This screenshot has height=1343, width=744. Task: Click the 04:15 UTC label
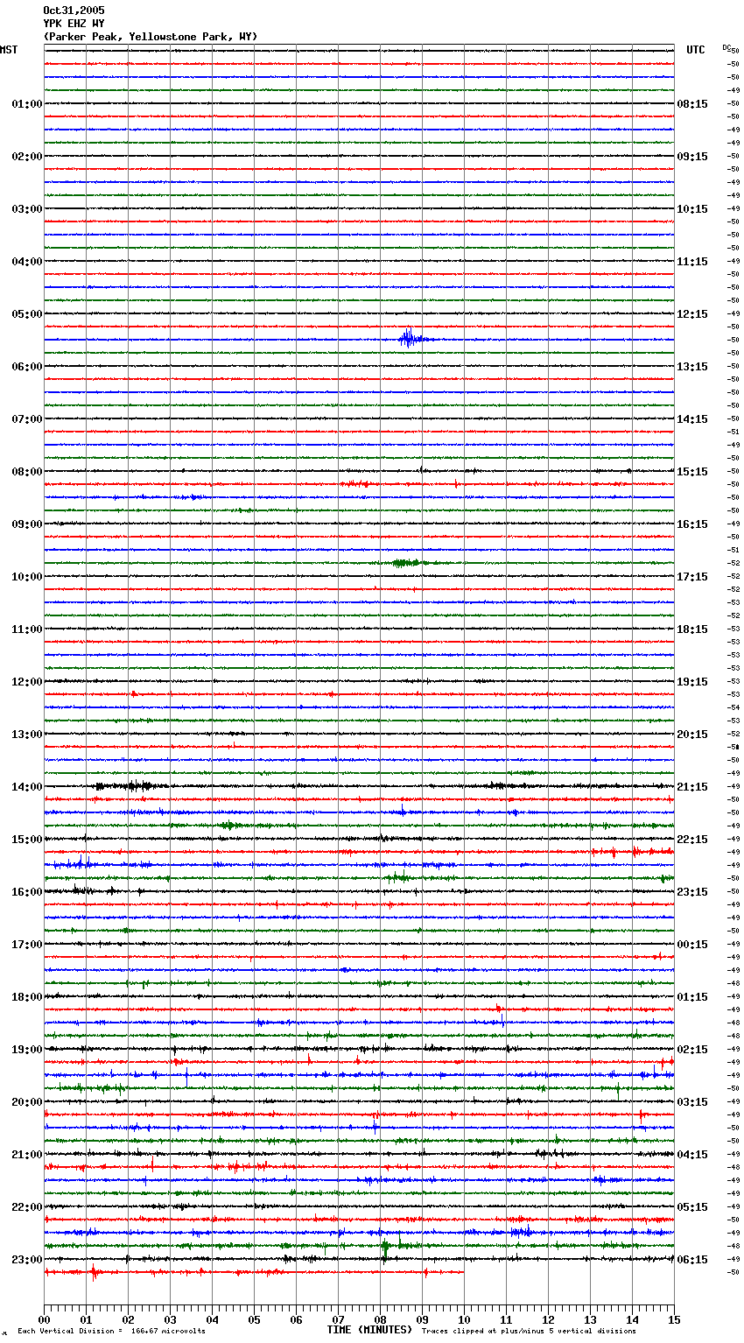(692, 1155)
